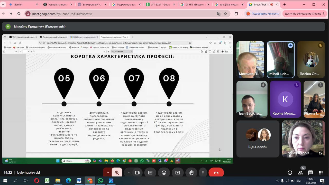Open Chrome tab search dropdown

(x=3, y=4)
